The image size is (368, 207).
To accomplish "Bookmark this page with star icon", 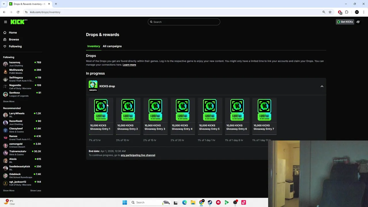I will coord(330,12).
